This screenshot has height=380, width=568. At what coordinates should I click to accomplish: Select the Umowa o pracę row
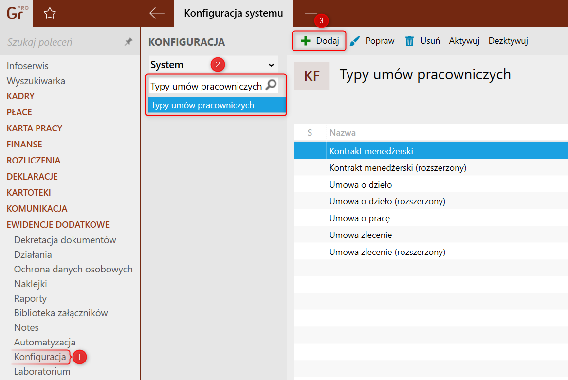click(x=431, y=218)
